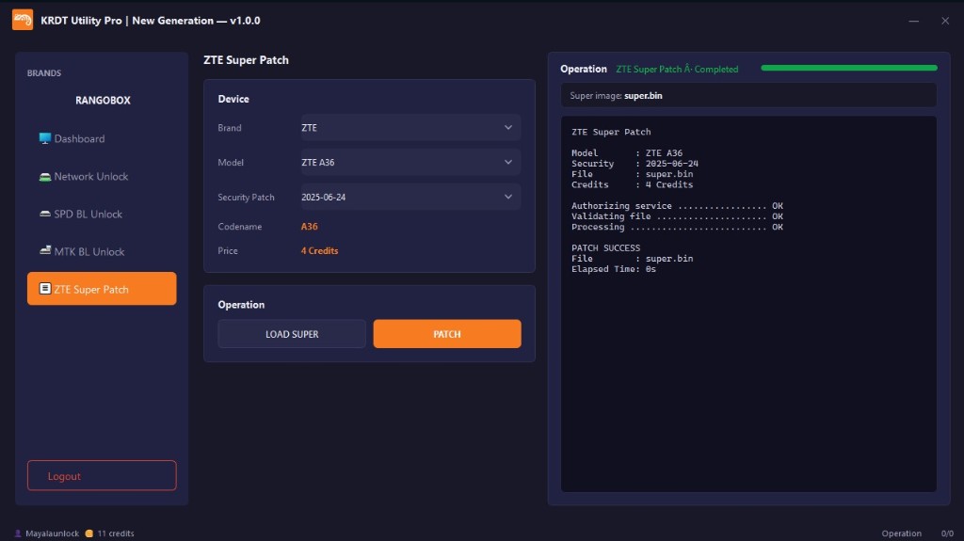Click the KRDT orange app logo icon

[x=23, y=20]
